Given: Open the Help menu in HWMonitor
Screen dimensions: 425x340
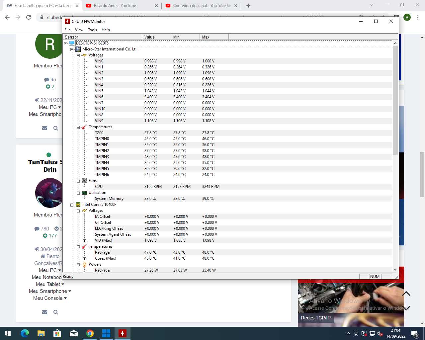Looking at the screenshot, I should click(x=106, y=30).
